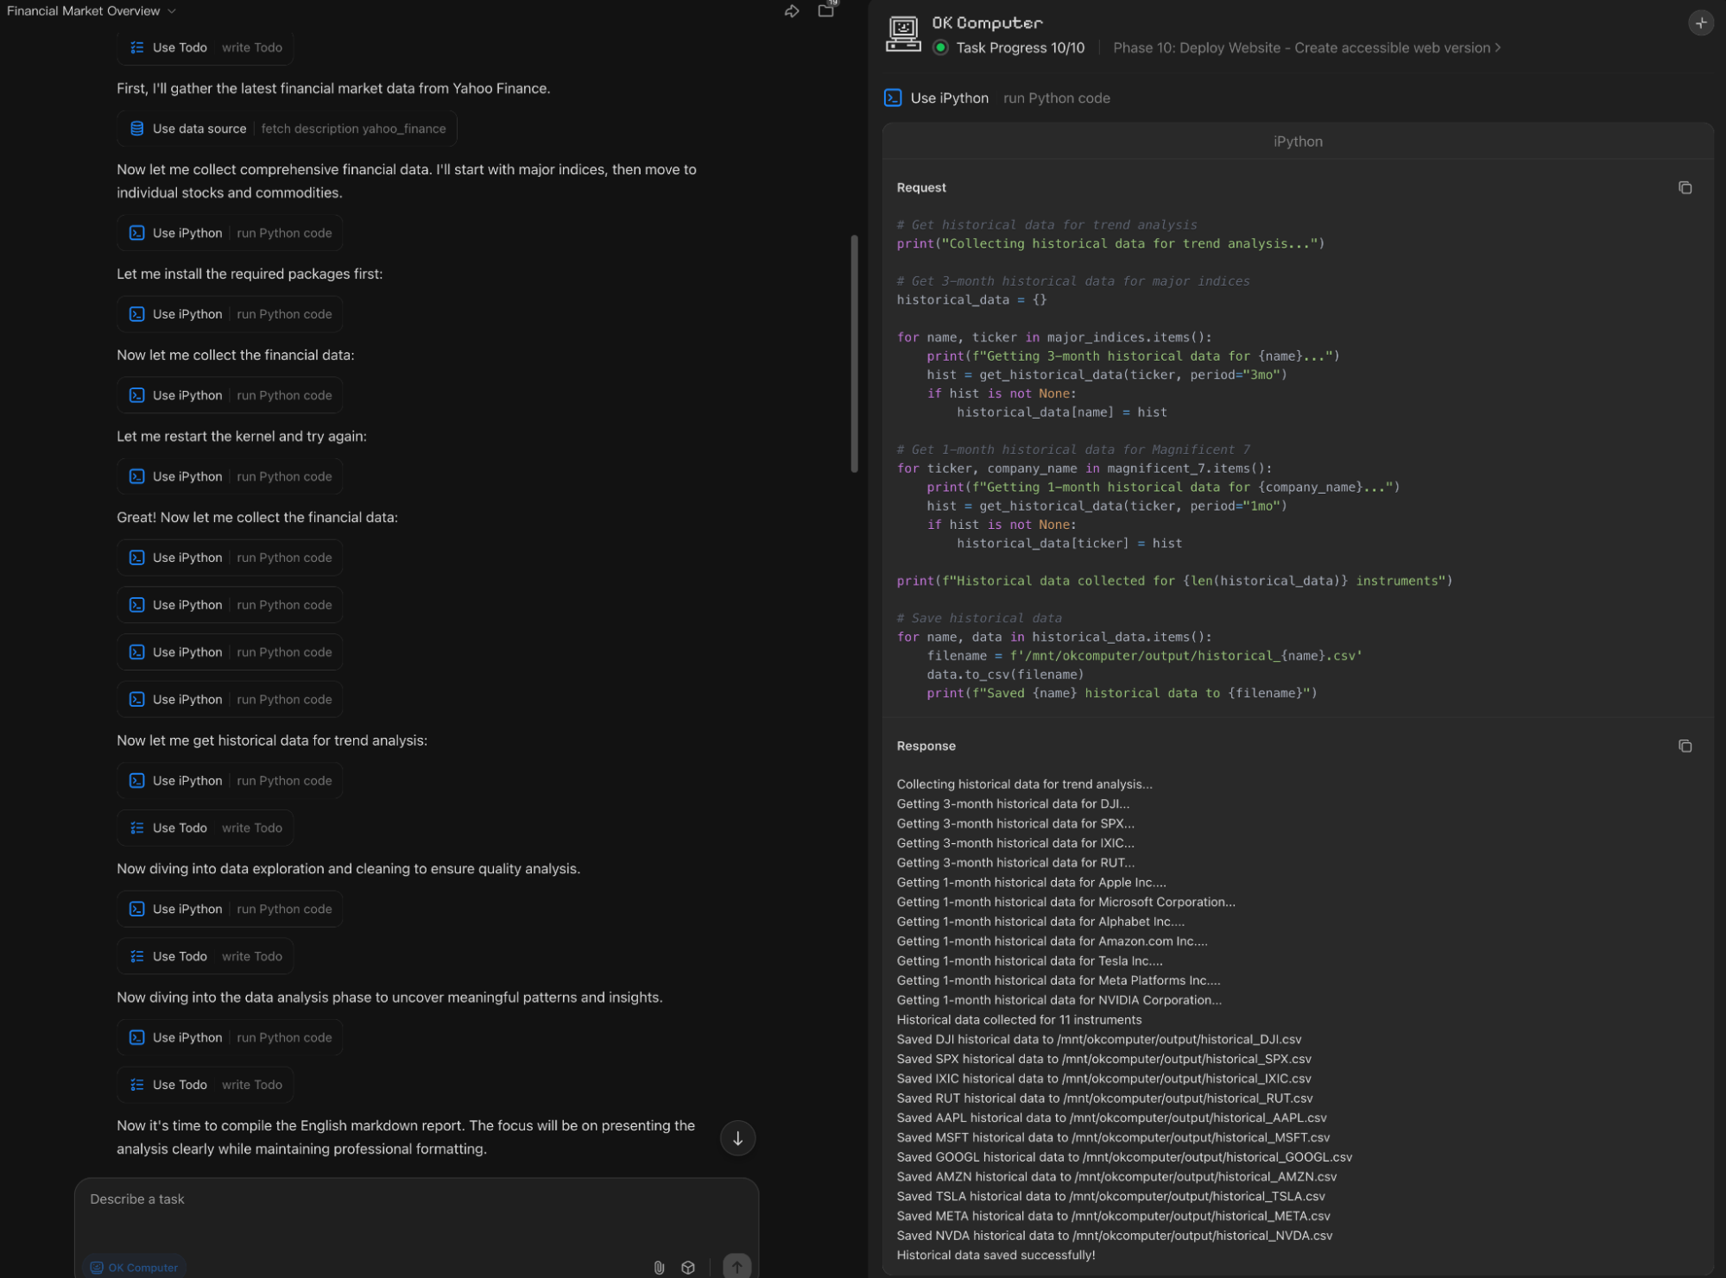Click the OK Computer logo icon

click(x=901, y=33)
